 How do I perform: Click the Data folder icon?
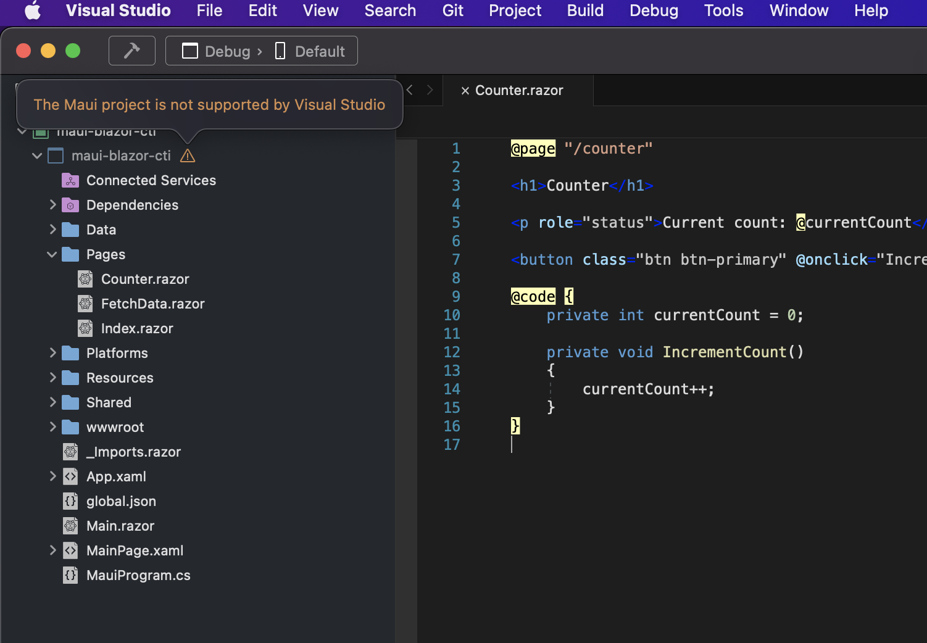[x=70, y=230]
